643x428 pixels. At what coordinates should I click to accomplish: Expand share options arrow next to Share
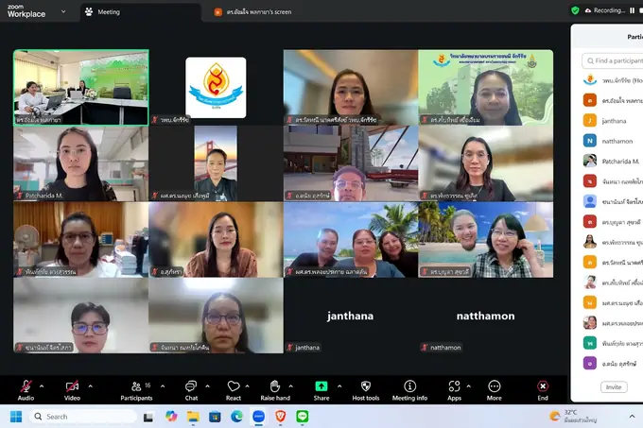pyautogui.click(x=339, y=385)
